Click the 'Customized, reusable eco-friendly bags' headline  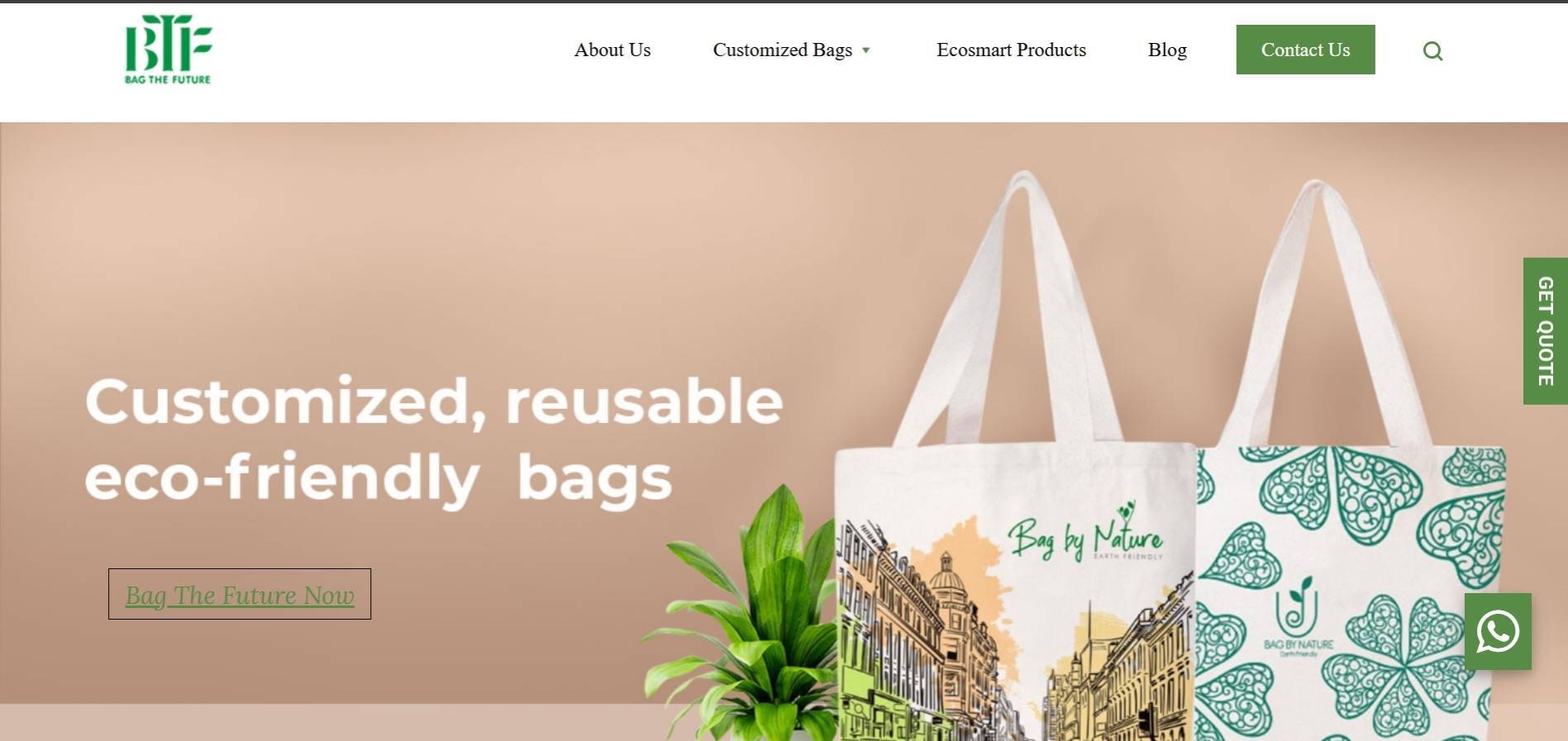click(434, 439)
